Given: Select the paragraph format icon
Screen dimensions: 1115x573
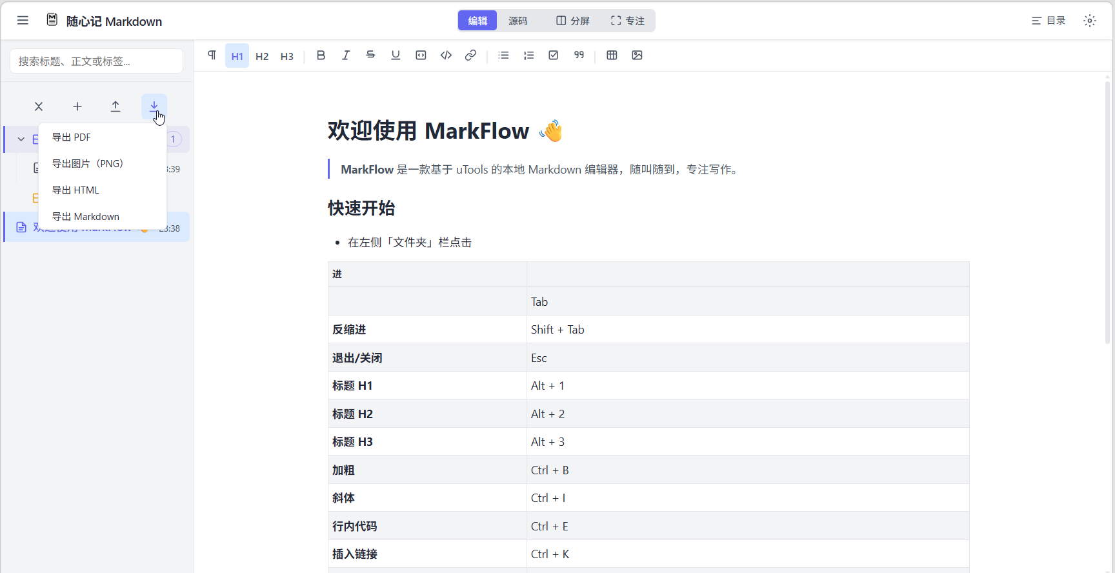Looking at the screenshot, I should pyautogui.click(x=212, y=55).
